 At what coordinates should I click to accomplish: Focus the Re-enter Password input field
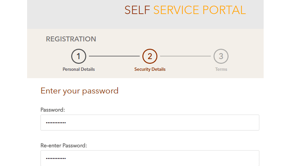(x=150, y=158)
